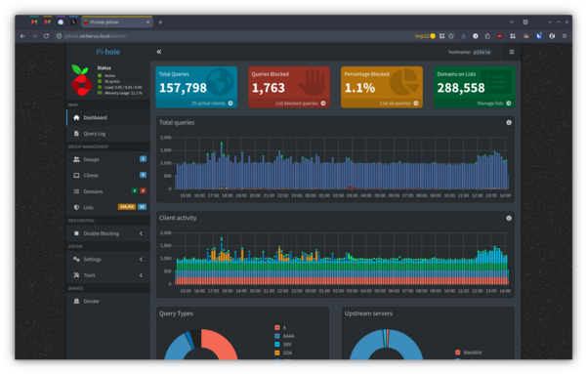Viewport: 587px width, 374px height.
Task: Toggle the blocklist upstream legend checkbox
Action: coord(457,353)
